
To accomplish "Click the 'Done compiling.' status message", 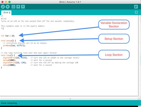I will [x=9, y=103].
